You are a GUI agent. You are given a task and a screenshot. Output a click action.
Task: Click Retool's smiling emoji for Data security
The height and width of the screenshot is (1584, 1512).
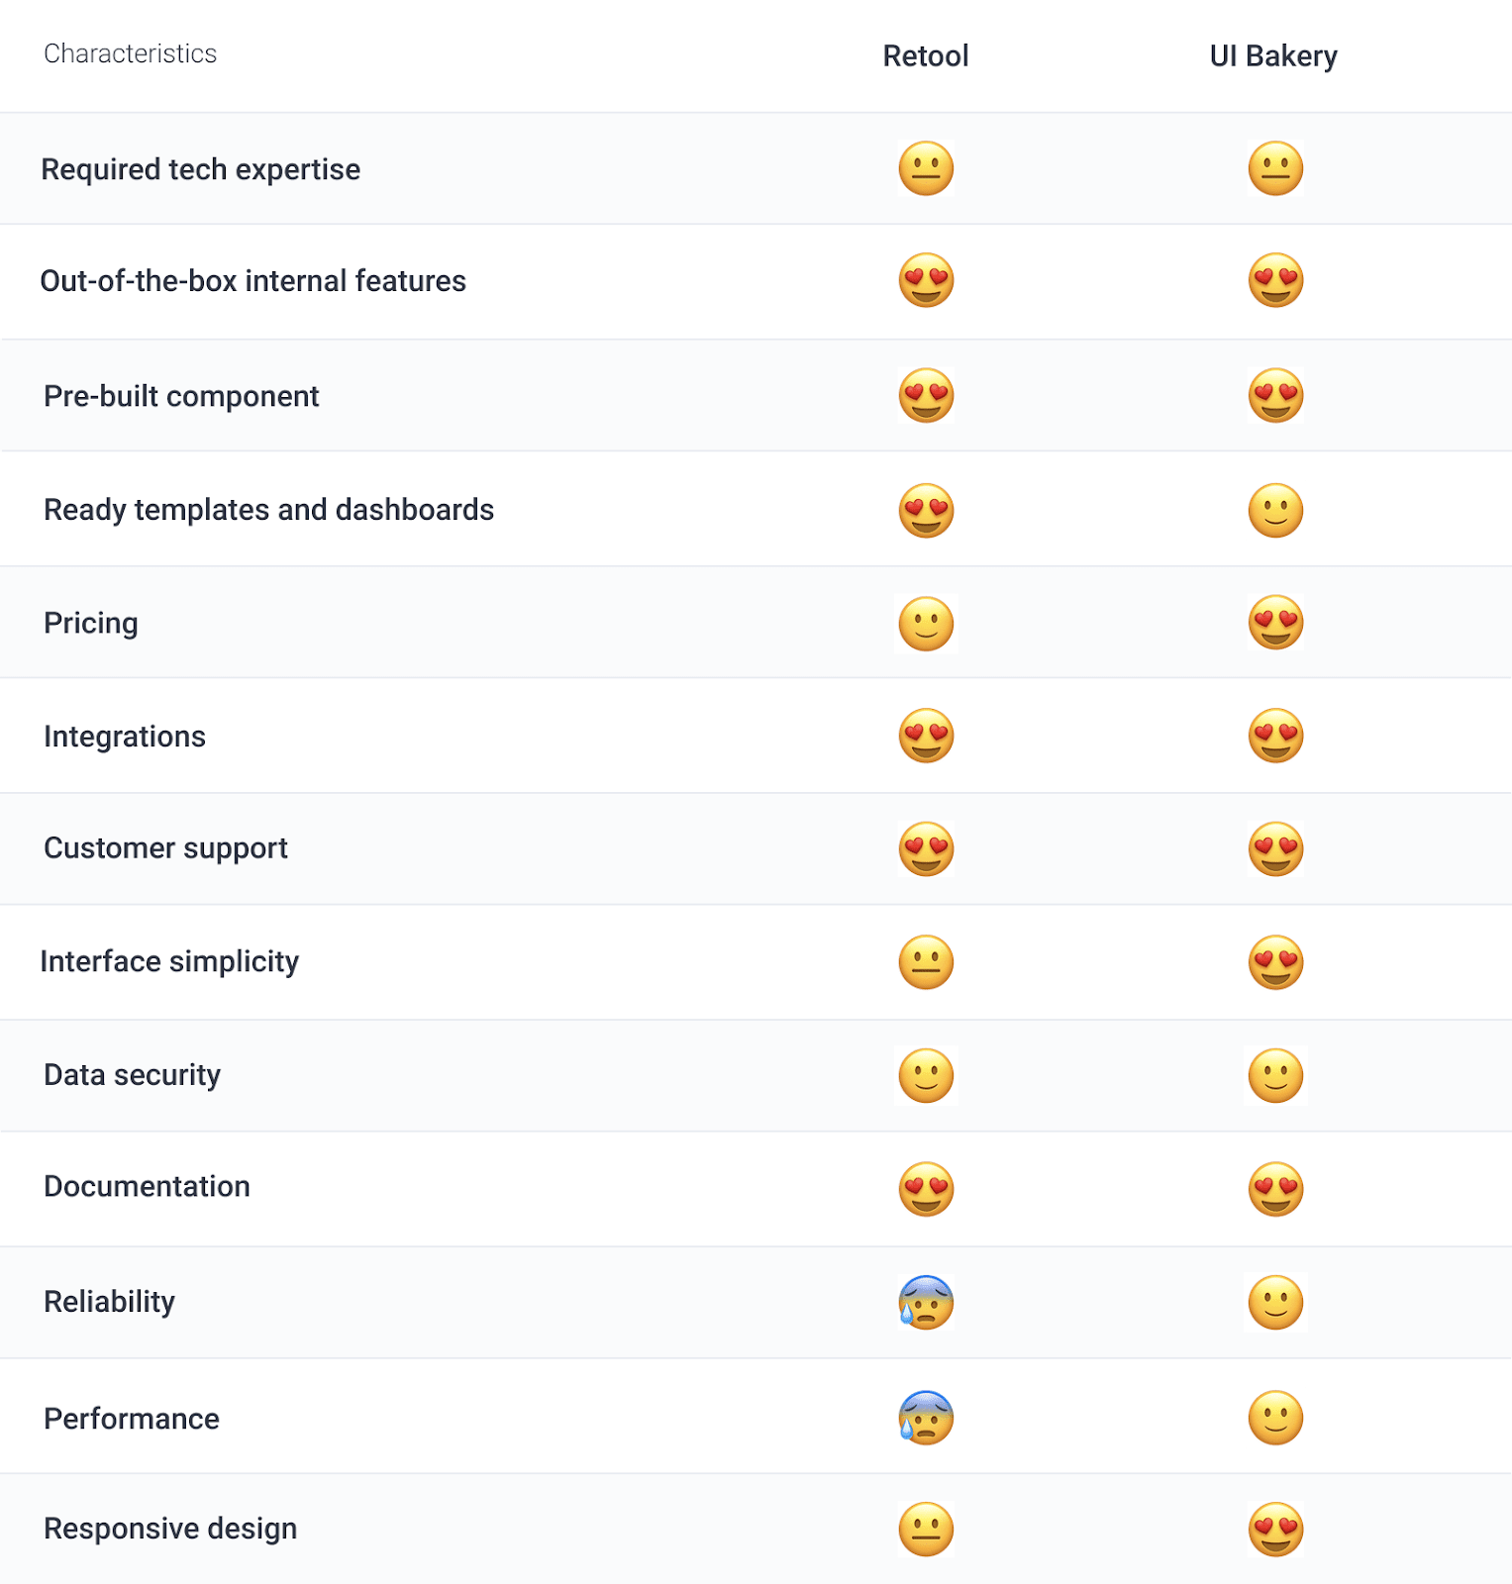926,1075
